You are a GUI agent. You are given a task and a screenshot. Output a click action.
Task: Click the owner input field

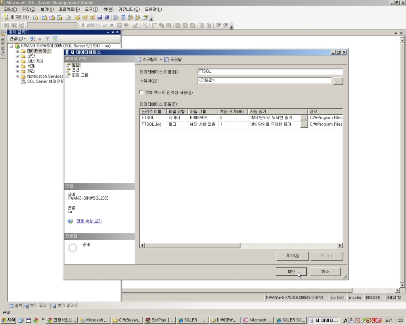pyautogui.click(x=264, y=81)
